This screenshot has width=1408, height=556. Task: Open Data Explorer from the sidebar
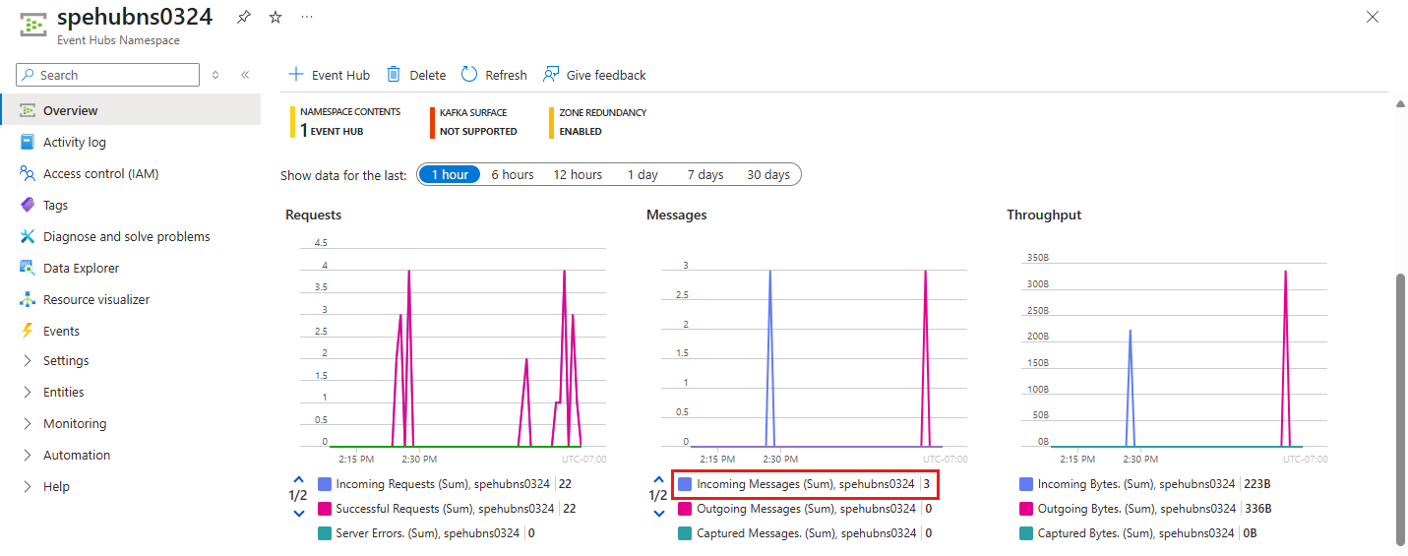(x=81, y=268)
